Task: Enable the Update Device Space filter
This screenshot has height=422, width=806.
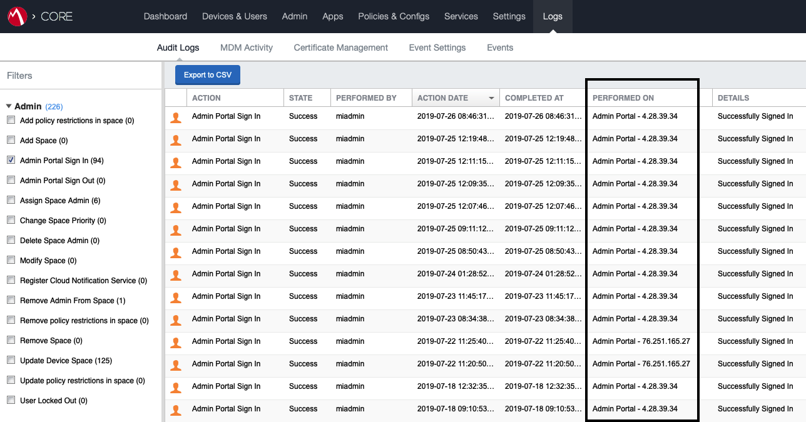Action: point(11,361)
